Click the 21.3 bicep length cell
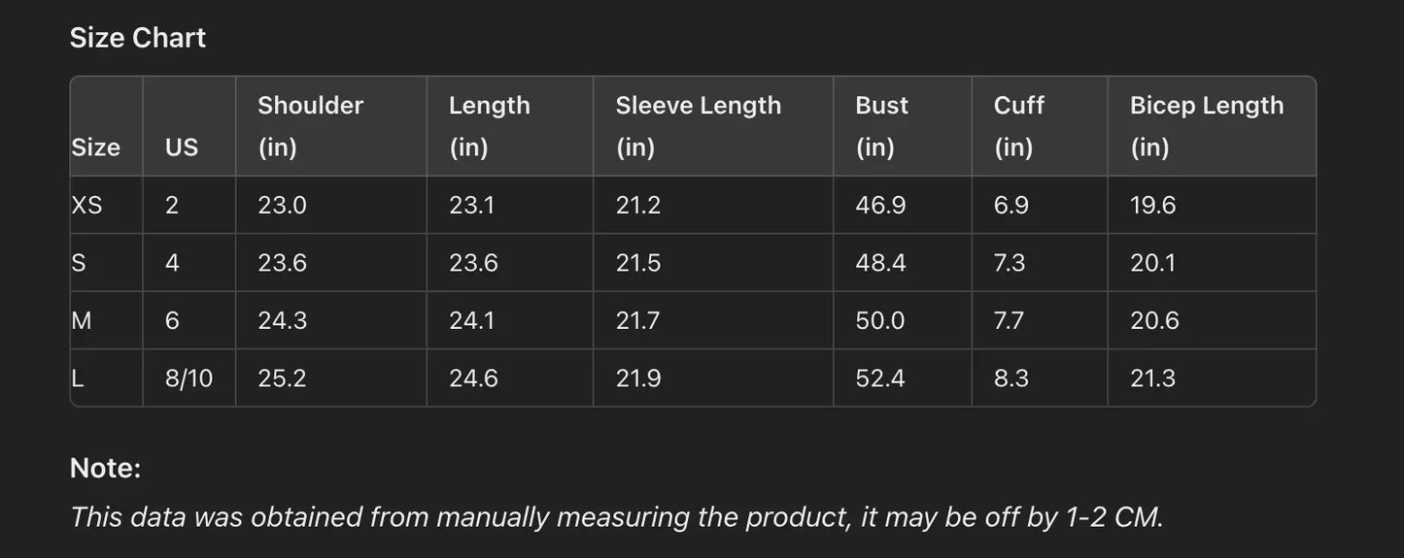This screenshot has width=1404, height=558. (x=1152, y=378)
